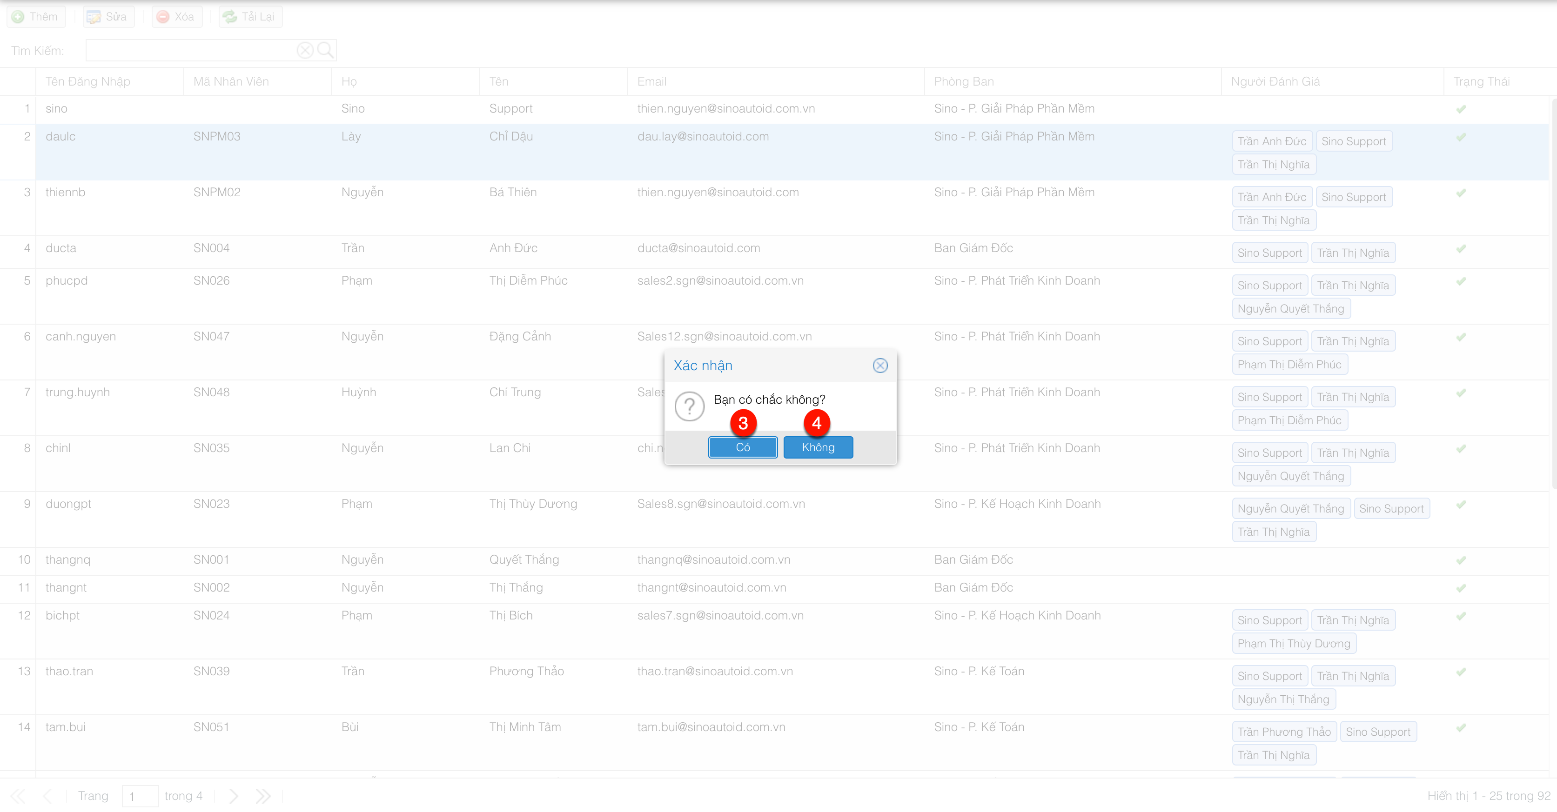The image size is (1557, 812).
Task: Click the Thêm add icon button
Action: tap(36, 16)
